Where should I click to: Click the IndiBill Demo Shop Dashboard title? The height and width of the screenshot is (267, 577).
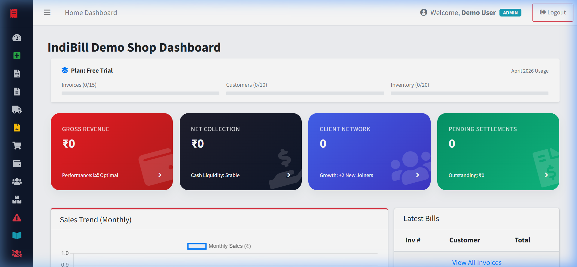pos(134,47)
